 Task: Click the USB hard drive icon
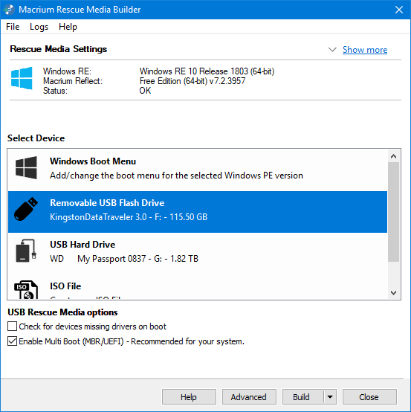pos(26,251)
